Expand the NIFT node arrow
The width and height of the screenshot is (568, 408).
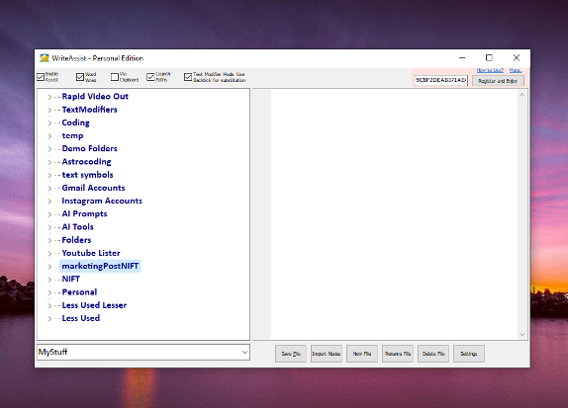(x=49, y=280)
